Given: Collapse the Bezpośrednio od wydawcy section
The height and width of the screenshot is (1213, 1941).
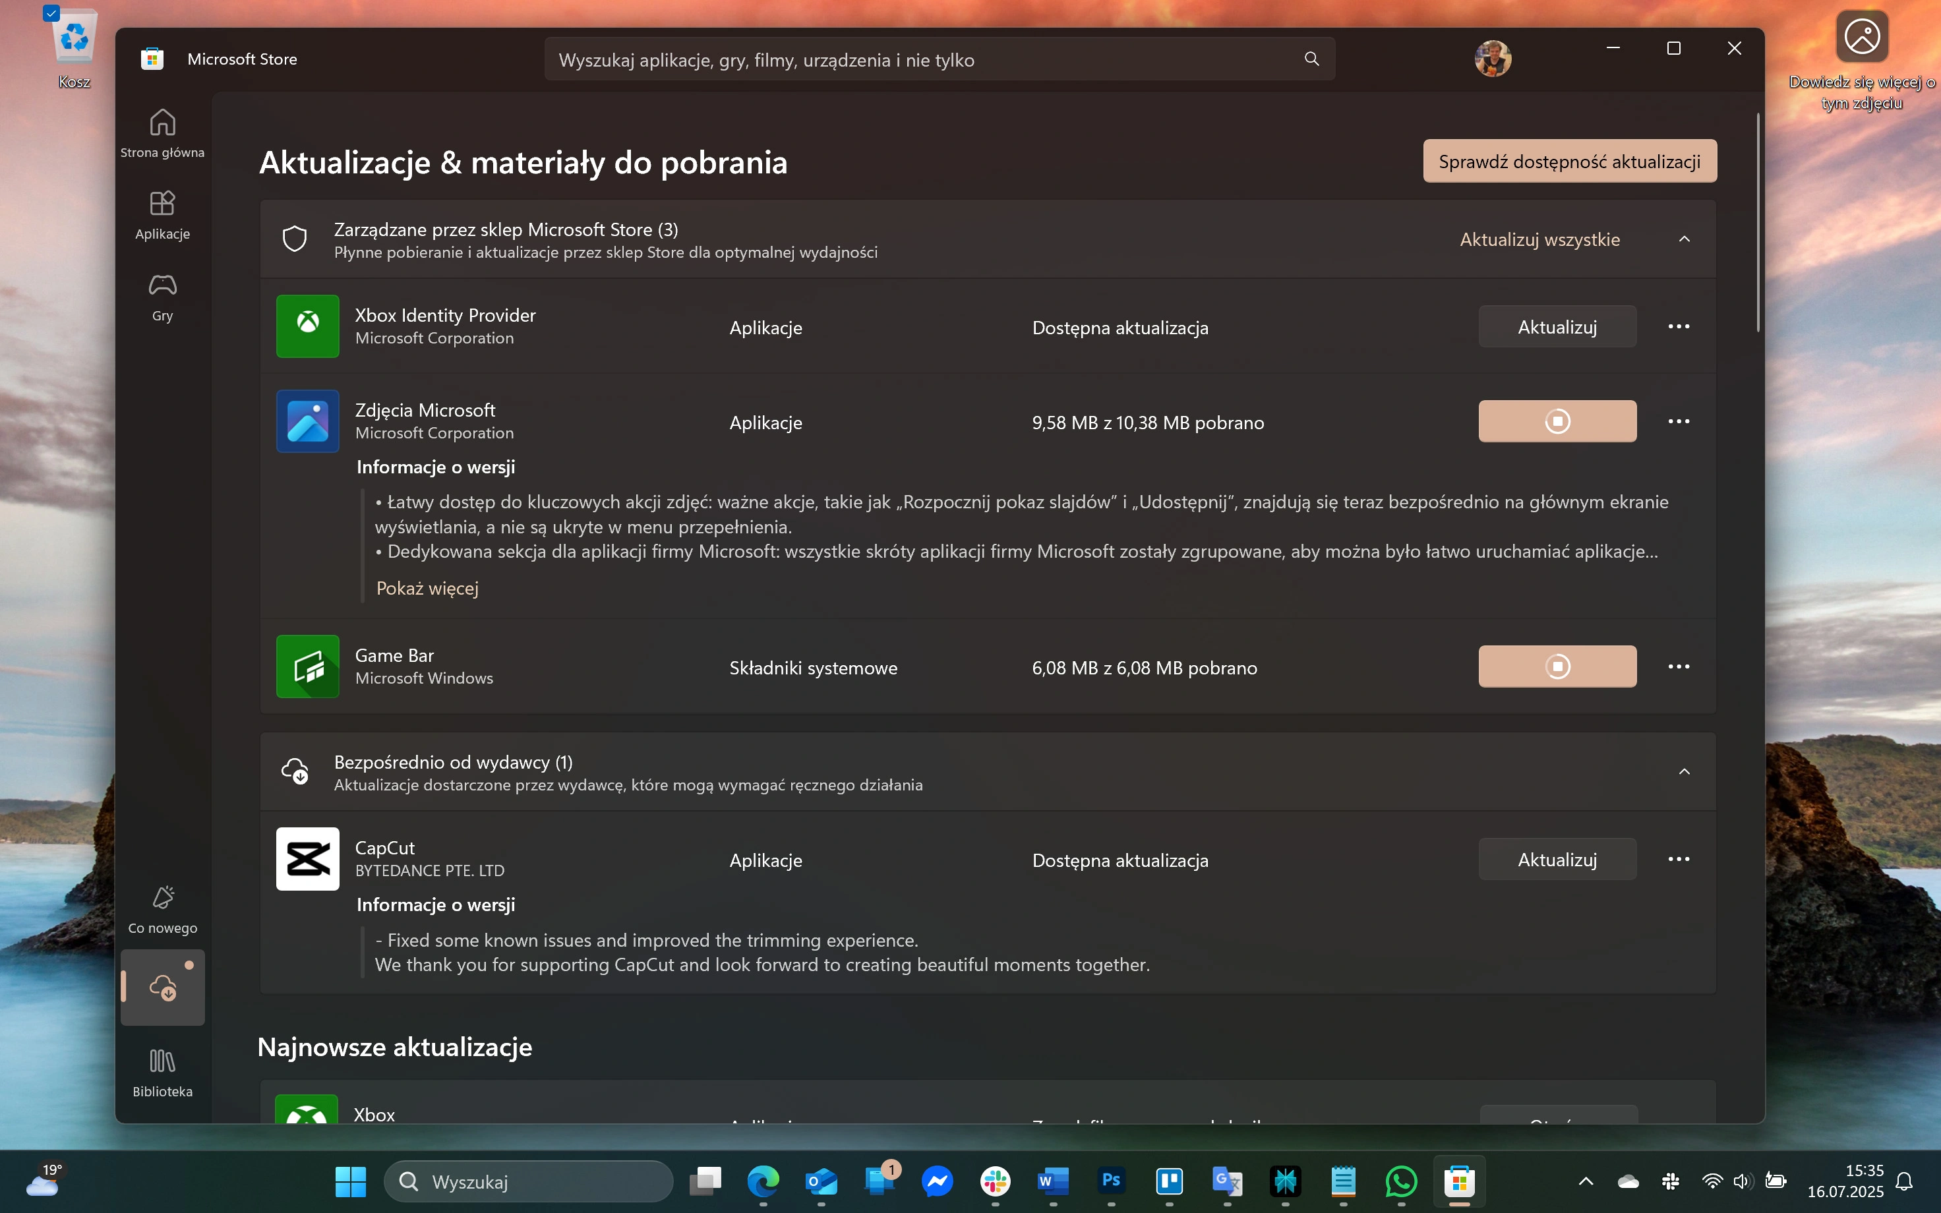Looking at the screenshot, I should tap(1685, 772).
